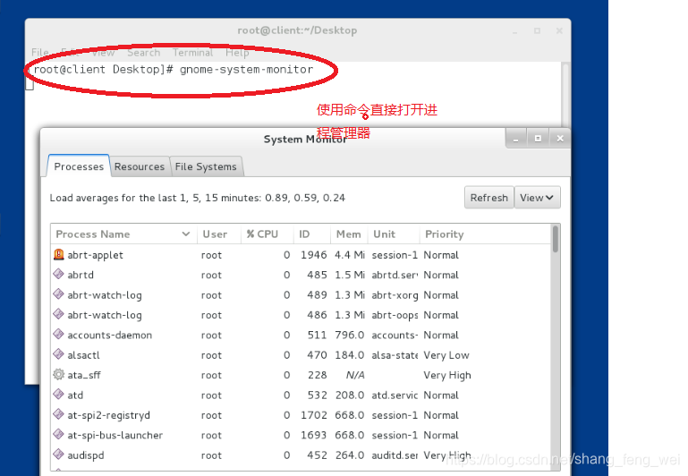Maximize the root@client terminal window
Image resolution: width=688 pixels, height=476 pixels.
pos(537,30)
